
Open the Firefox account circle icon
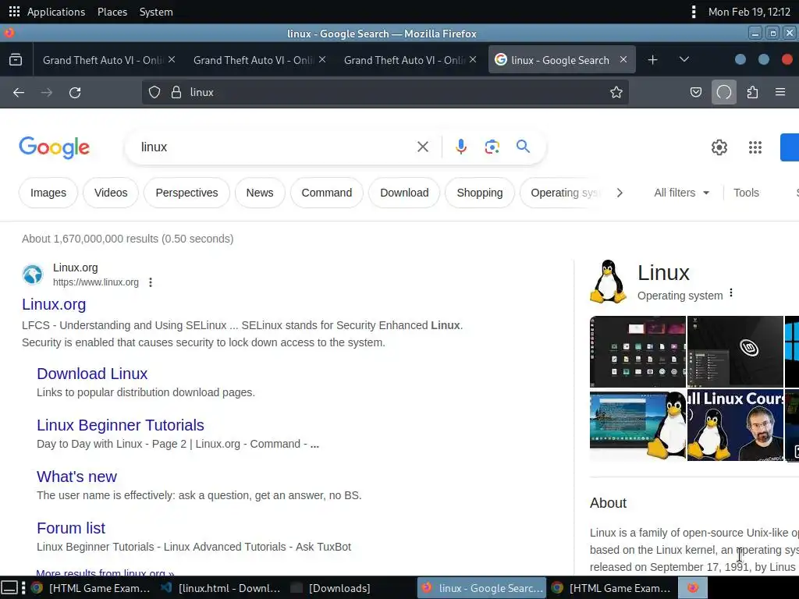(x=723, y=92)
